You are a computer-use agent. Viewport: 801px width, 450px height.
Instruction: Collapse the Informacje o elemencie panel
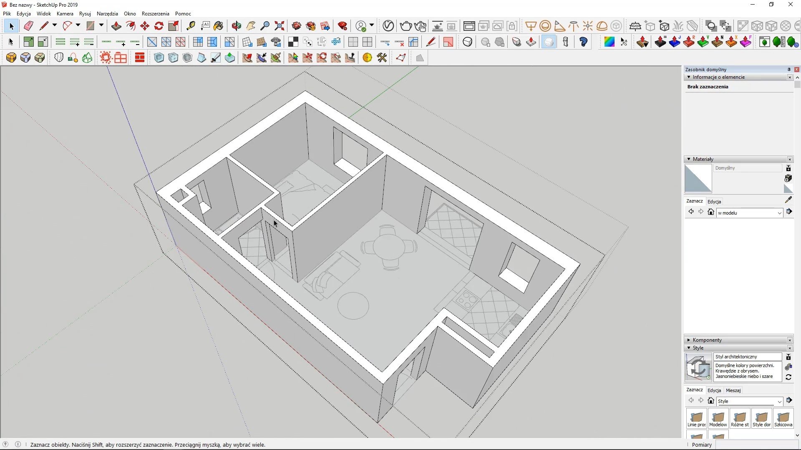(x=689, y=77)
